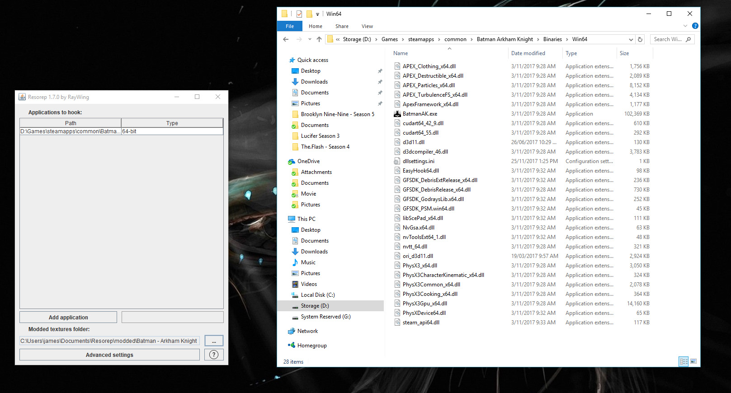Viewport: 731px width, 393px height.
Task: Expand the ribbon using the chevron
Action: pos(685,26)
